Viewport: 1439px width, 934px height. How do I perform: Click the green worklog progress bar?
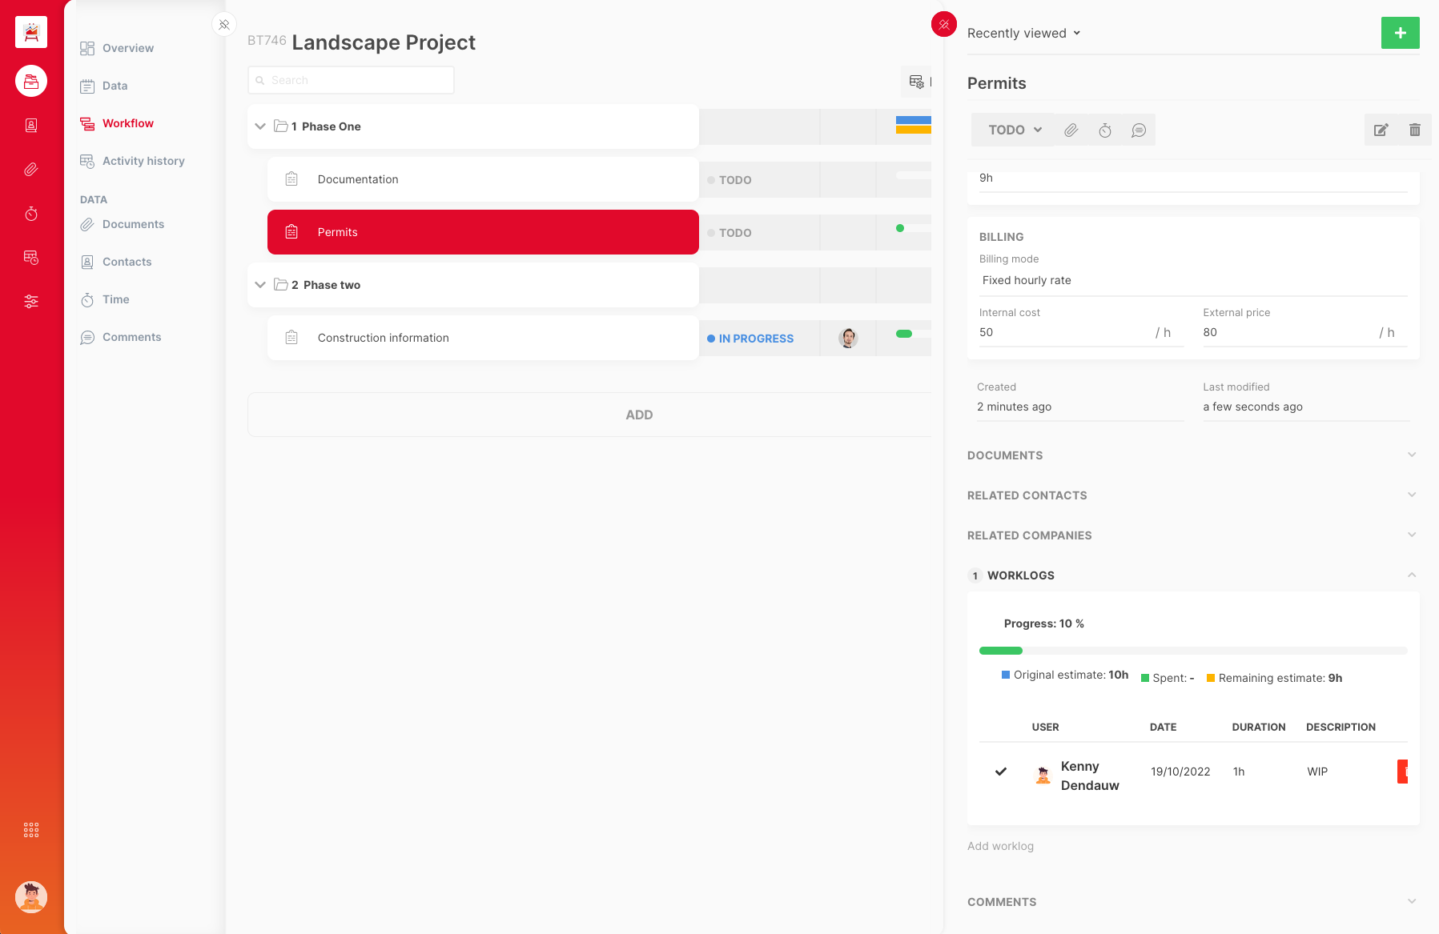click(1001, 651)
